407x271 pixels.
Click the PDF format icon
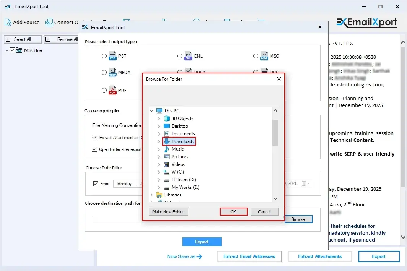[x=112, y=91]
